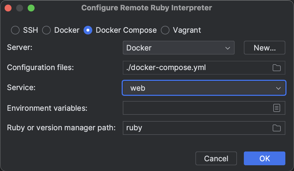Viewport: 294px width, 171px height.
Task: Select the Docker Compose radio option
Action: tap(88, 30)
